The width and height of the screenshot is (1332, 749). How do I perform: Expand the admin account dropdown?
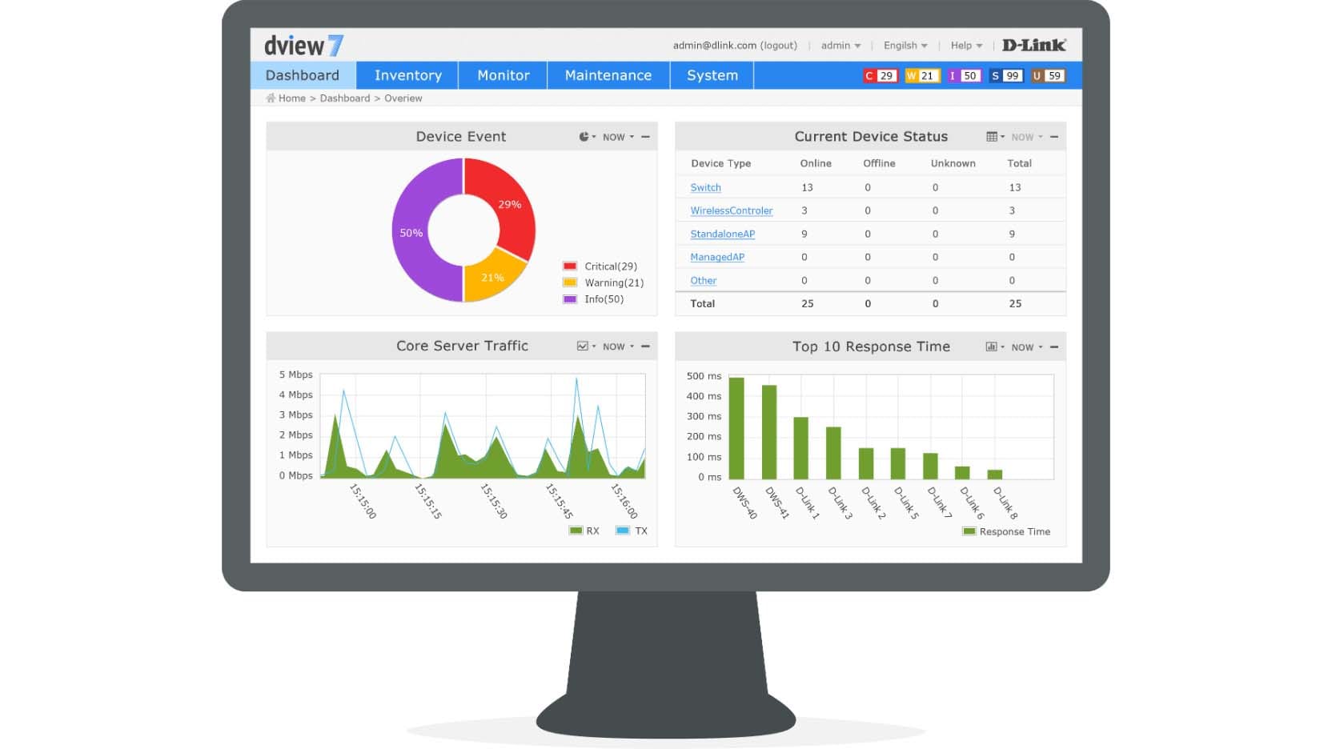[x=841, y=46]
